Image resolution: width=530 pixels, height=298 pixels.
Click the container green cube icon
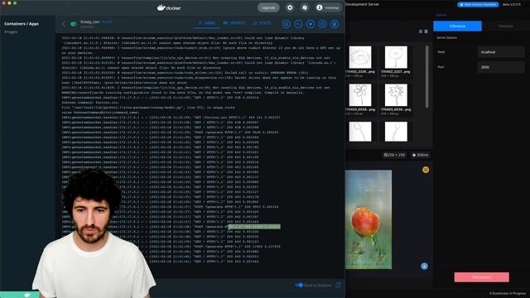click(x=74, y=24)
